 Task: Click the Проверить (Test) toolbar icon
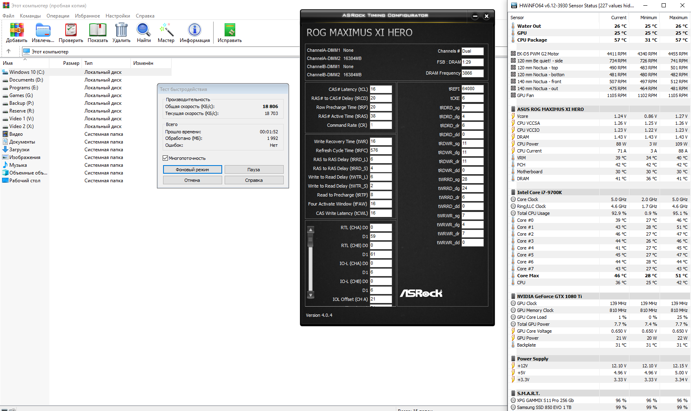coord(71,30)
